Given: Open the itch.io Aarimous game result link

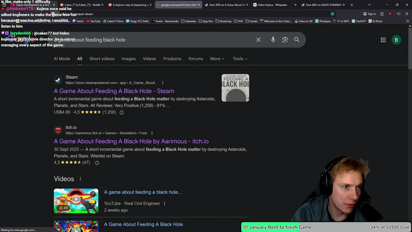Looking at the screenshot, I should [131, 141].
